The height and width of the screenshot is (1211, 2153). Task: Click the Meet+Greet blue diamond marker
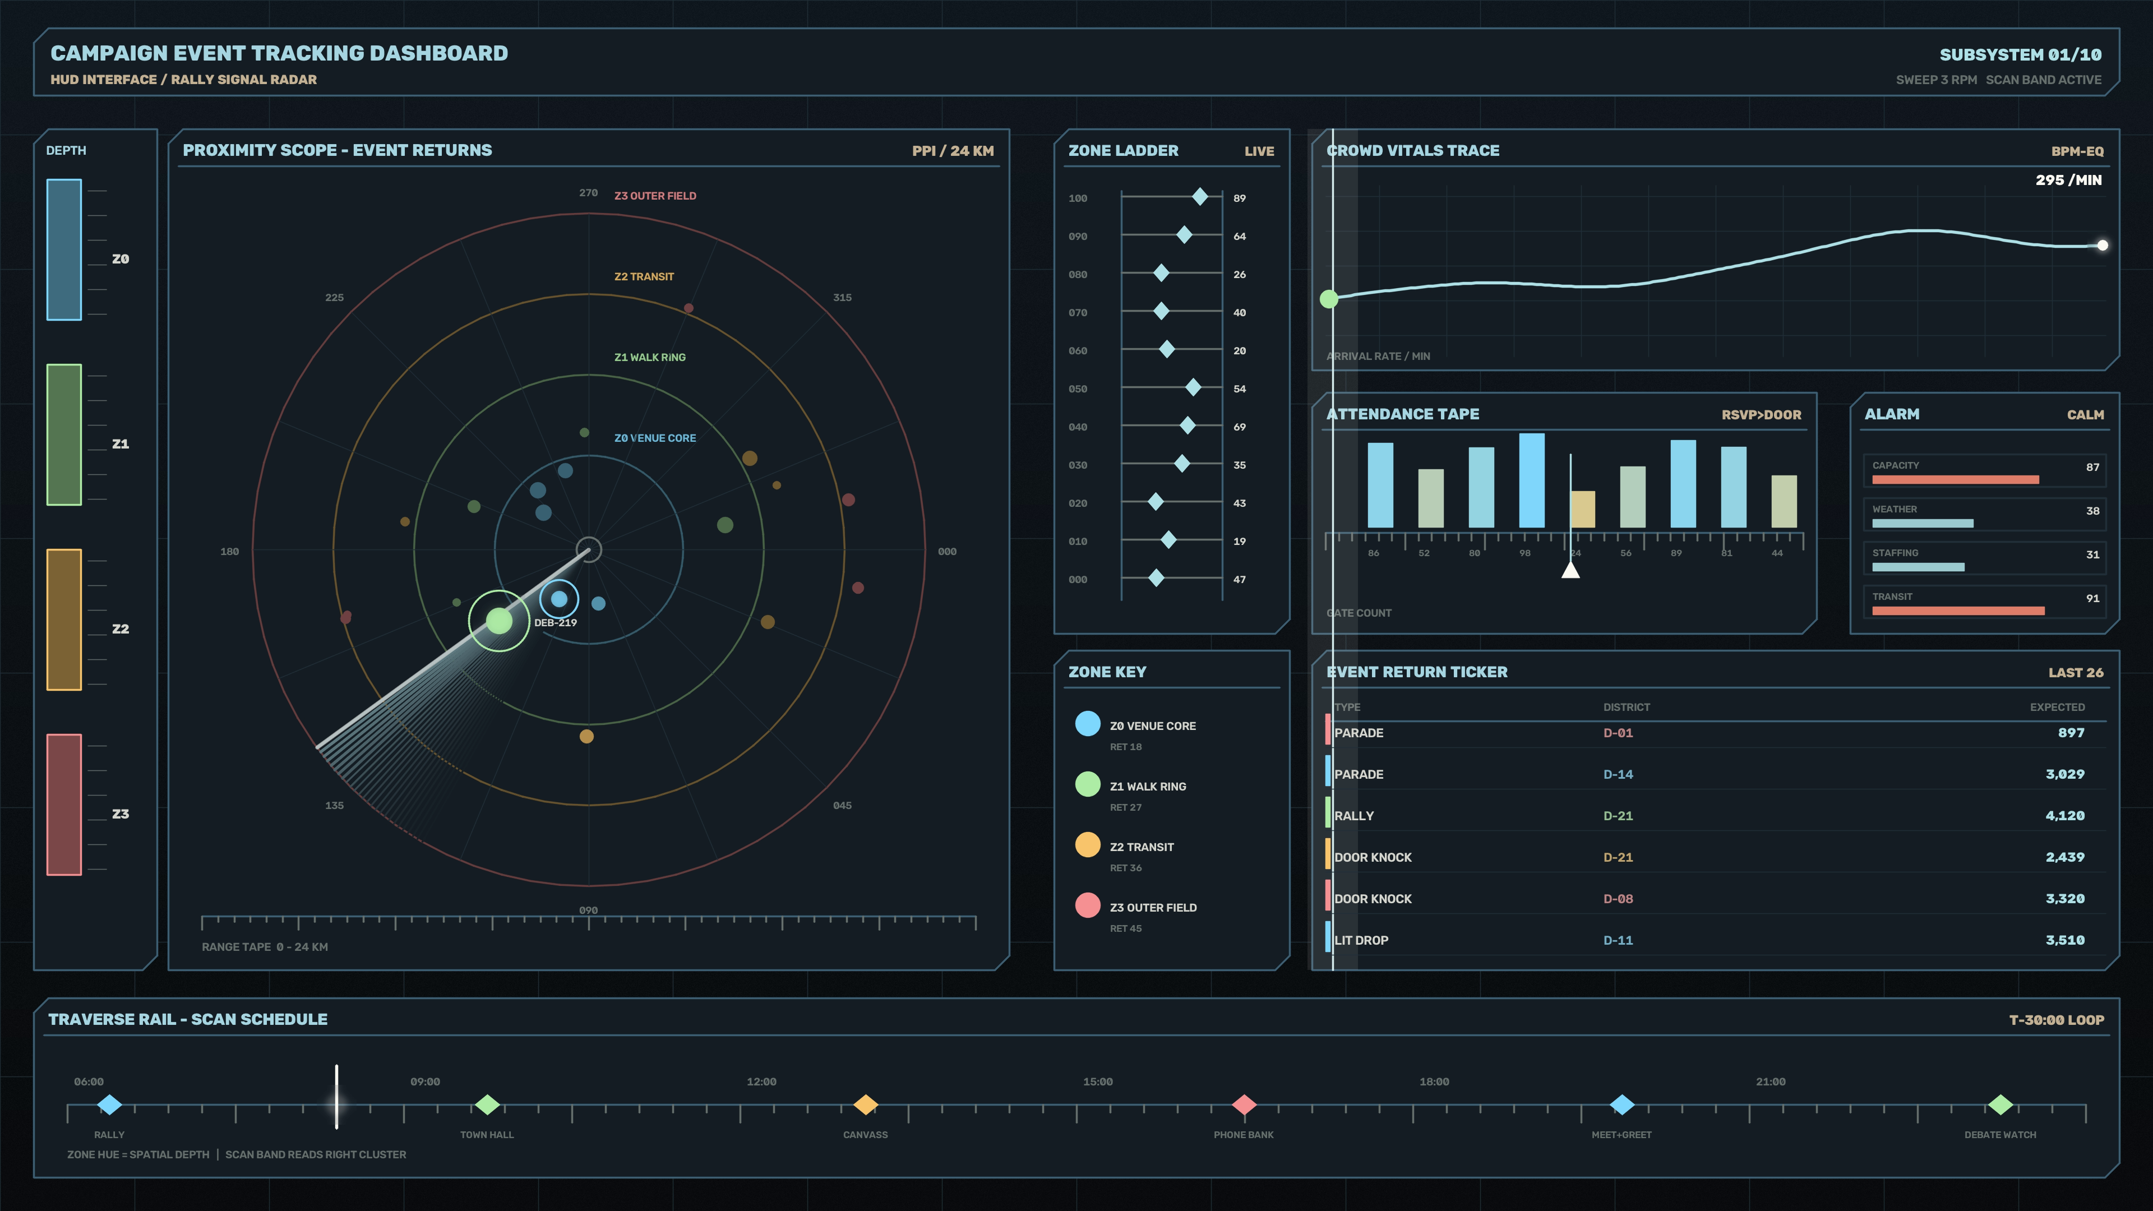pyautogui.click(x=1622, y=1105)
